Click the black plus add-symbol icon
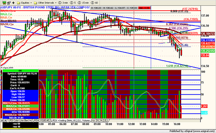The height and width of the screenshot is (133, 216). [x=13, y=3]
